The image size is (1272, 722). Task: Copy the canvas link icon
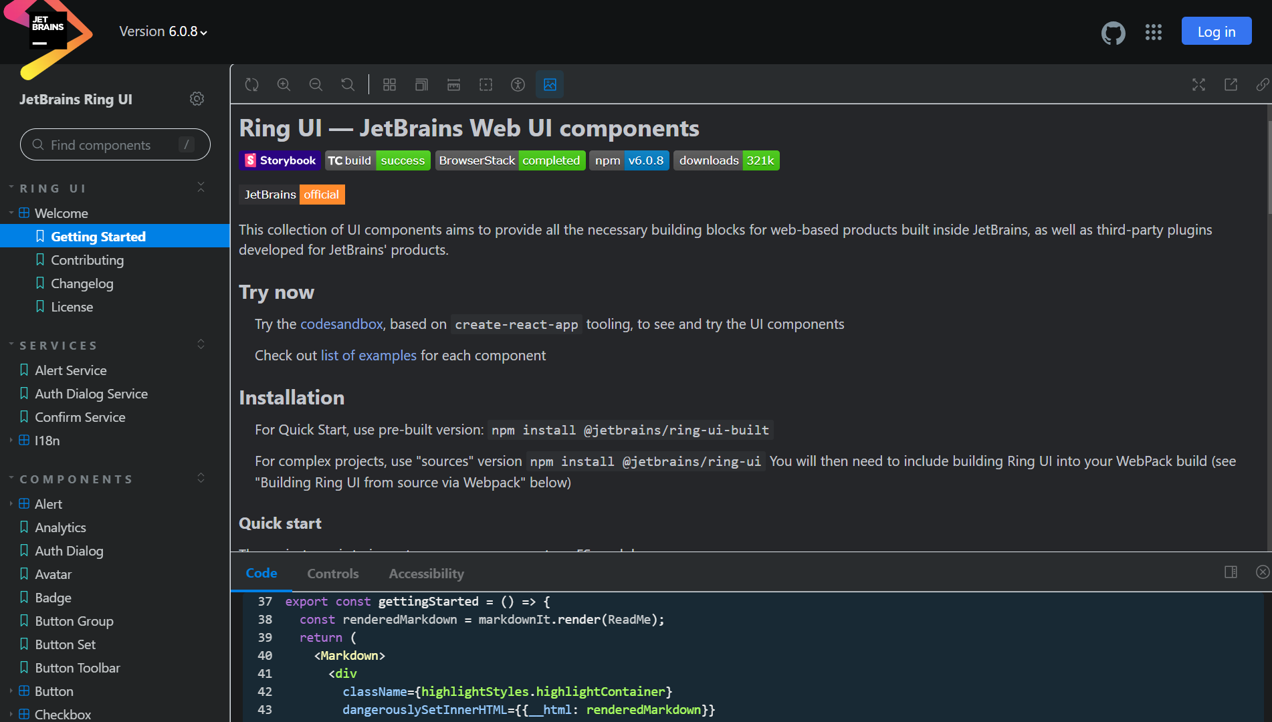point(1262,85)
